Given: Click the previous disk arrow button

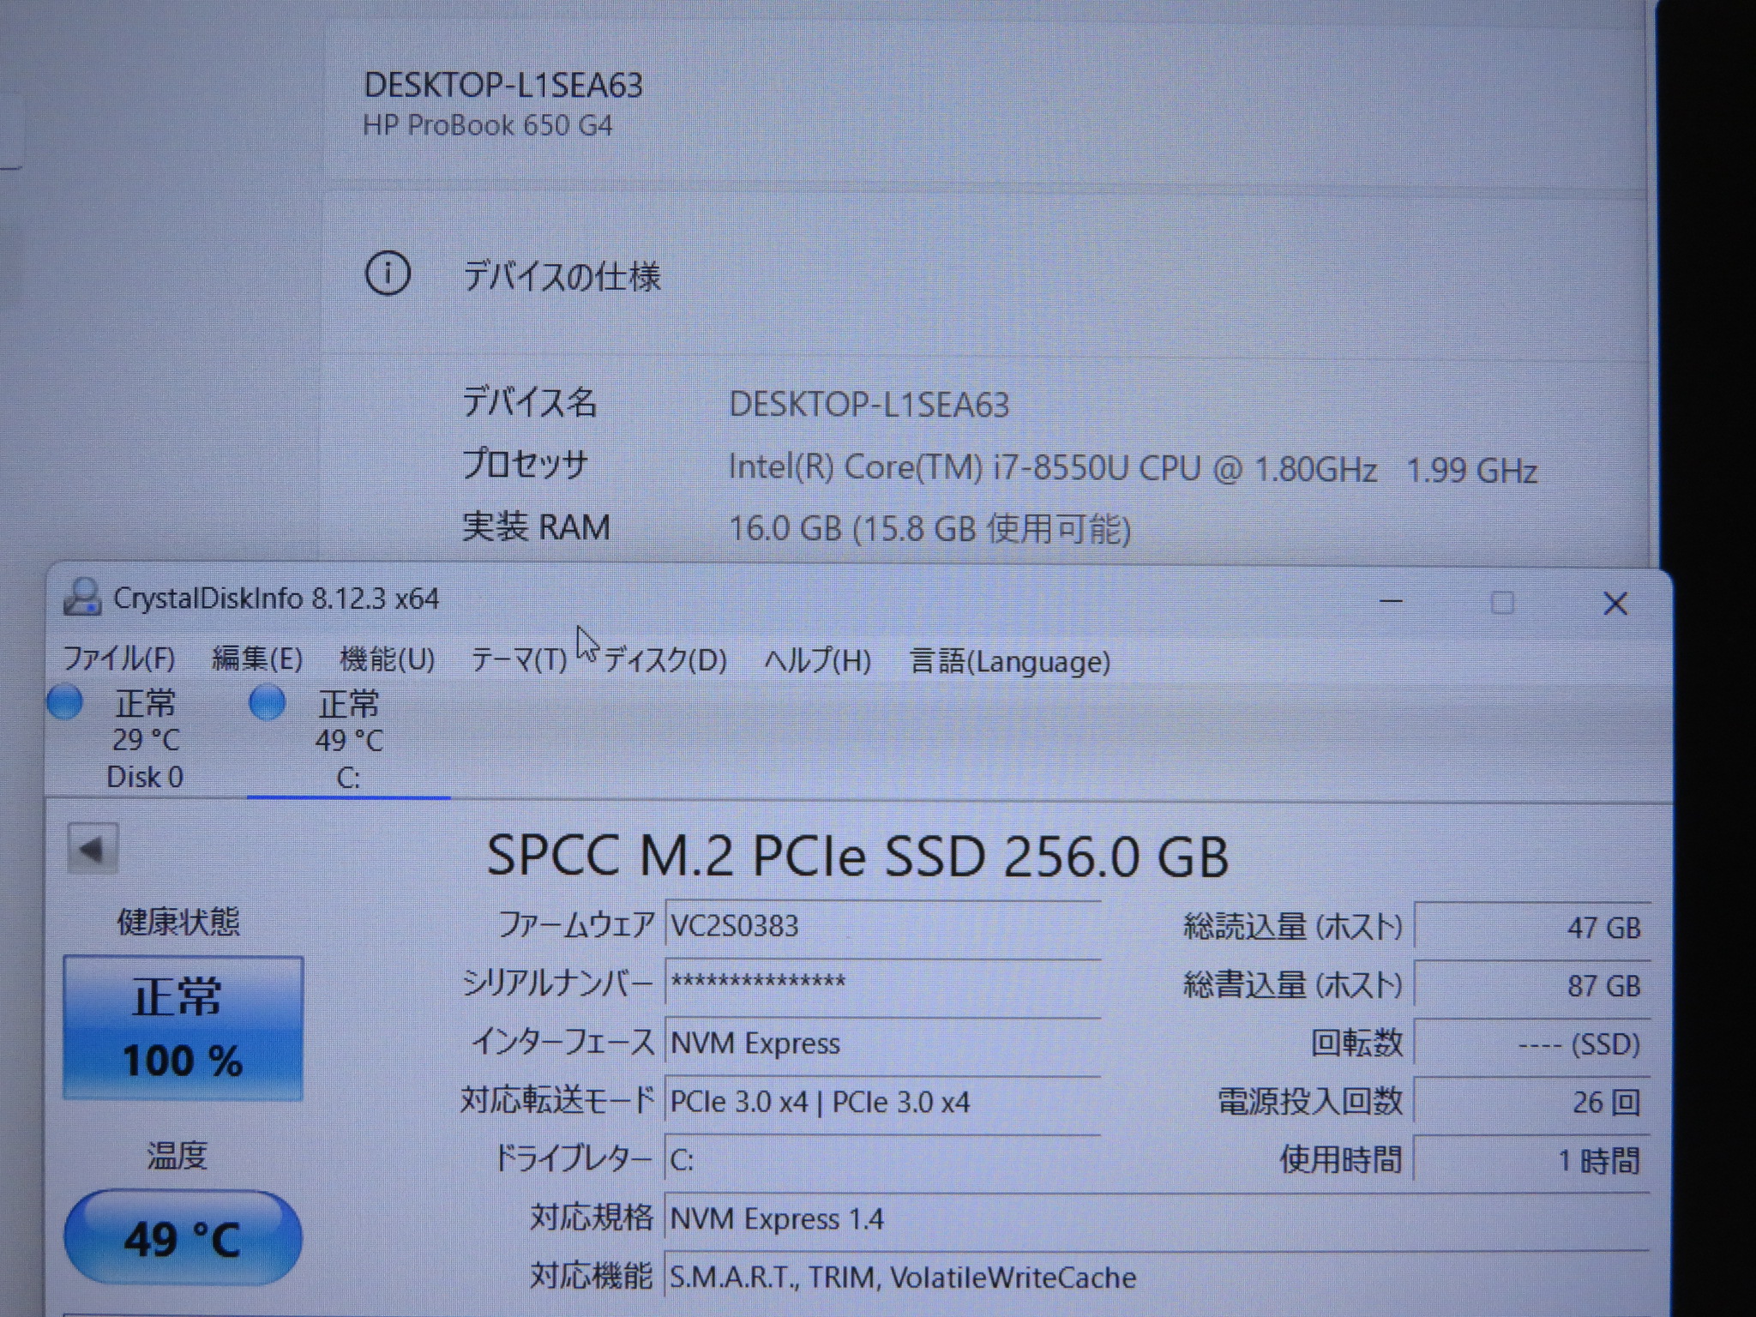Looking at the screenshot, I should pyautogui.click(x=93, y=850).
